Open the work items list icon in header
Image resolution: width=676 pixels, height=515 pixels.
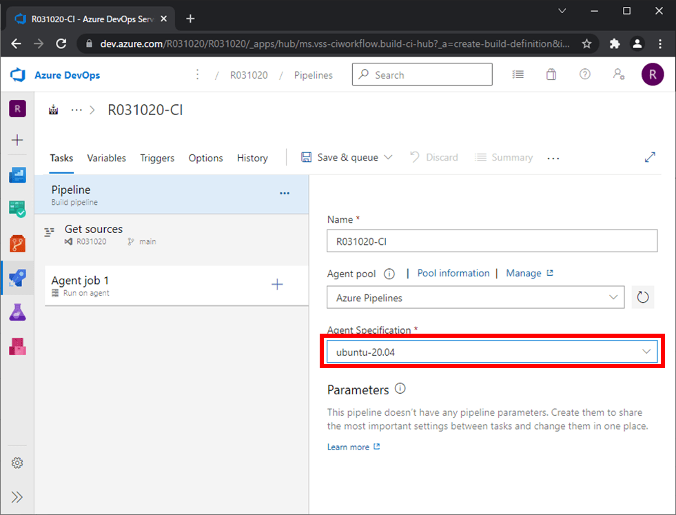[x=518, y=74]
